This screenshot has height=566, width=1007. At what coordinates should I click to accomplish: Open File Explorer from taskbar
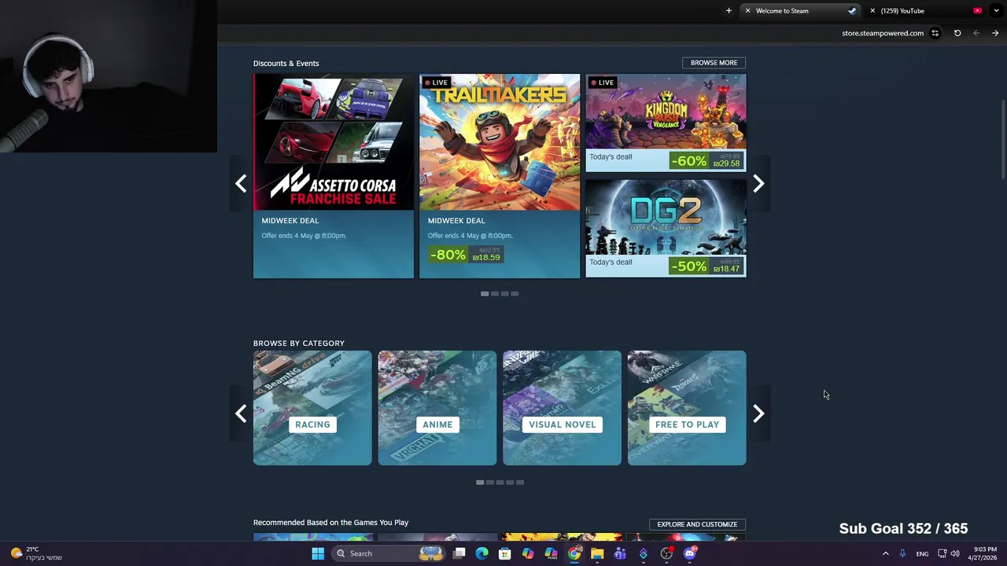(x=597, y=553)
